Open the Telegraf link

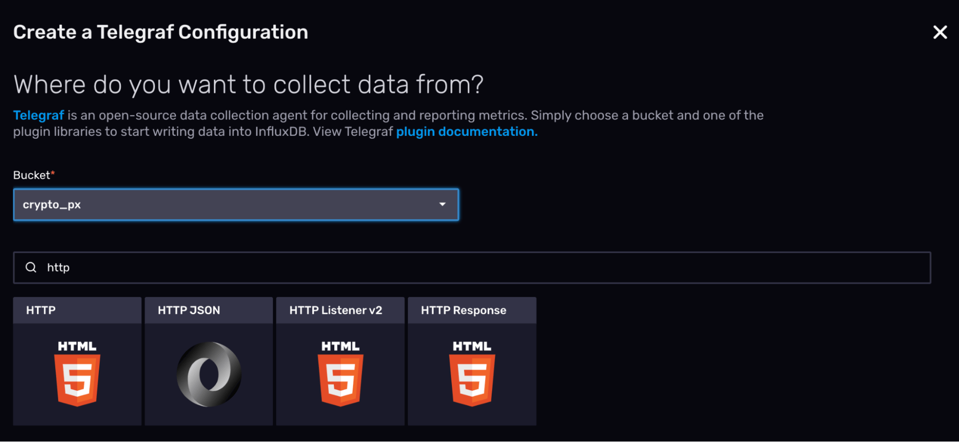point(39,115)
